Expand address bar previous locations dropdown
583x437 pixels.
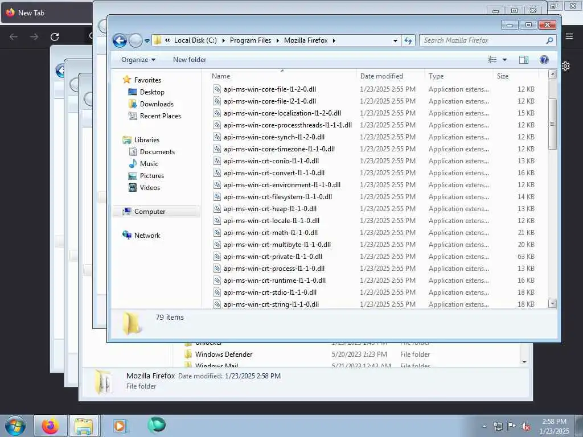[395, 40]
